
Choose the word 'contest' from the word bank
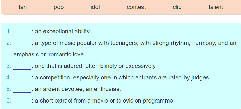(136, 7)
